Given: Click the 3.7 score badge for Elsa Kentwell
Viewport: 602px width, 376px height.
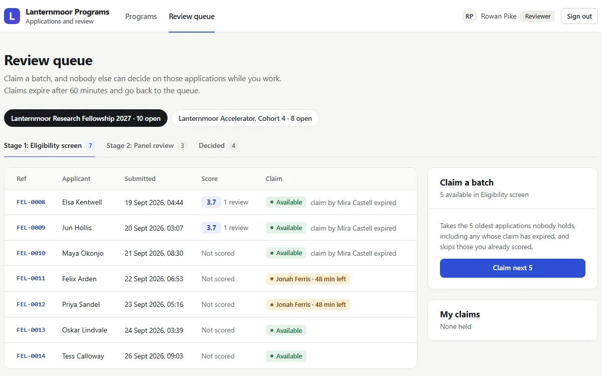Looking at the screenshot, I should pos(211,202).
